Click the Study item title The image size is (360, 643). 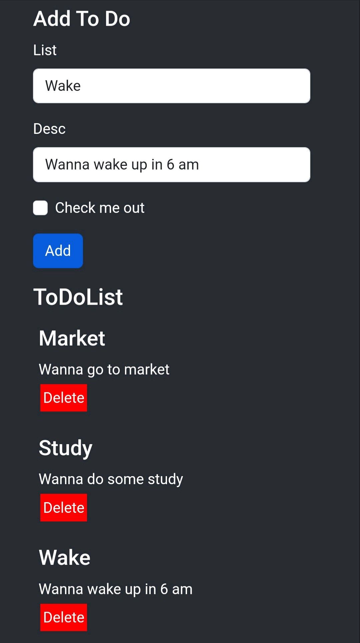pos(66,448)
